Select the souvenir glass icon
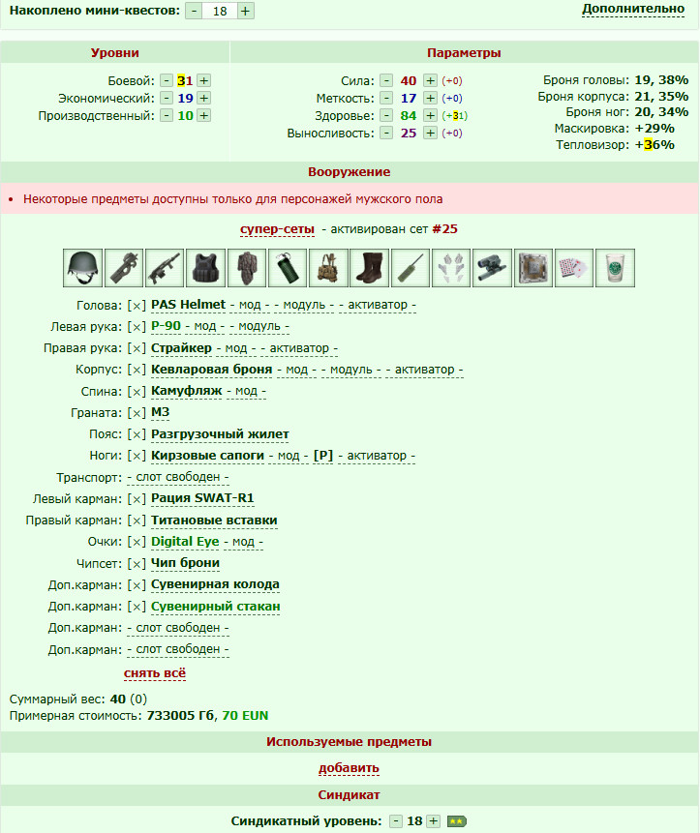The image size is (700, 833). (615, 268)
